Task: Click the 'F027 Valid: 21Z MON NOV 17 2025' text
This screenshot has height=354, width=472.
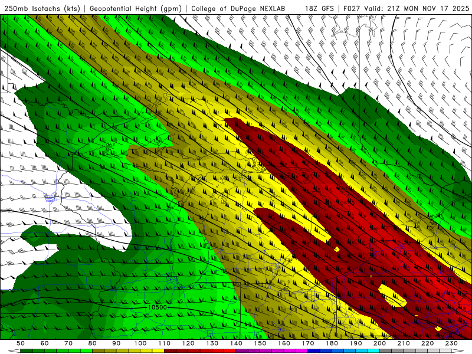Action: (x=407, y=8)
